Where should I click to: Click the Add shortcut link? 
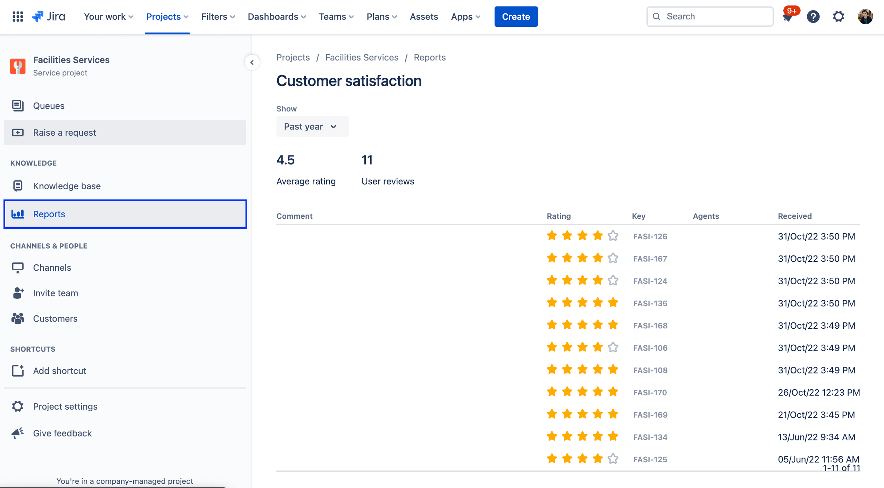[x=60, y=371]
